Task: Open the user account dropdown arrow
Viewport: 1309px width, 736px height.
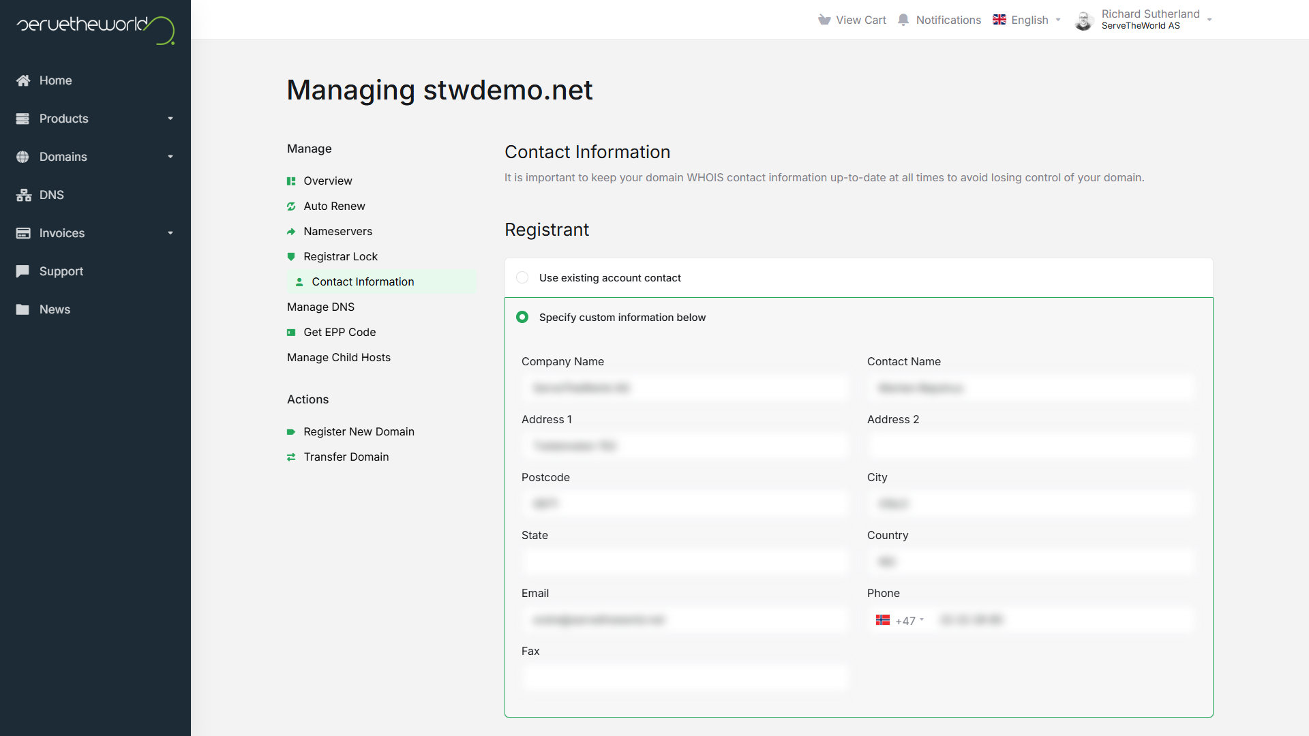Action: pos(1209,20)
